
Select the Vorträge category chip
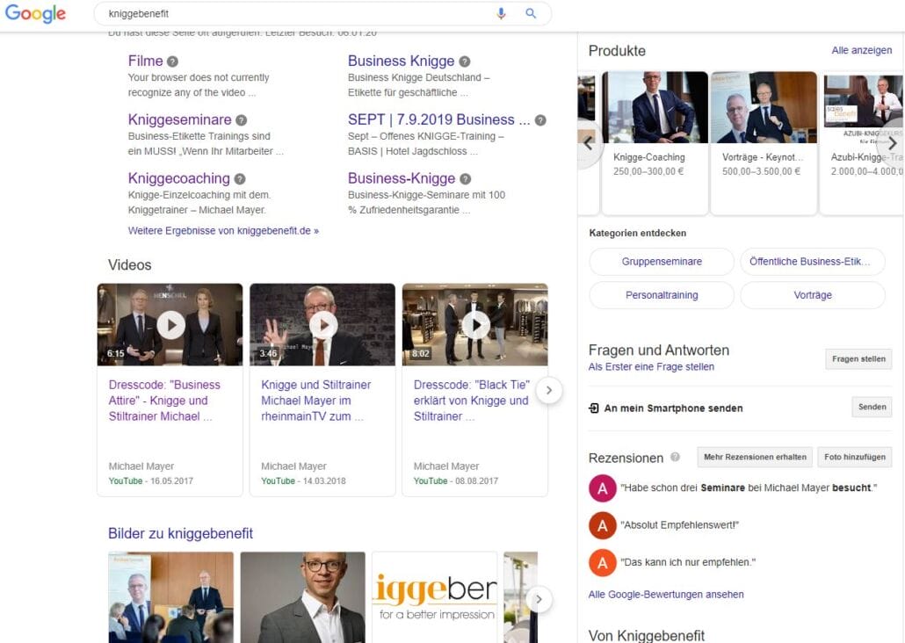(813, 295)
